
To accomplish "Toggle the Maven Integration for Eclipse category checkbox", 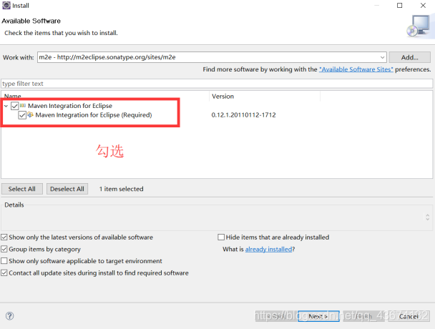I will coord(15,106).
